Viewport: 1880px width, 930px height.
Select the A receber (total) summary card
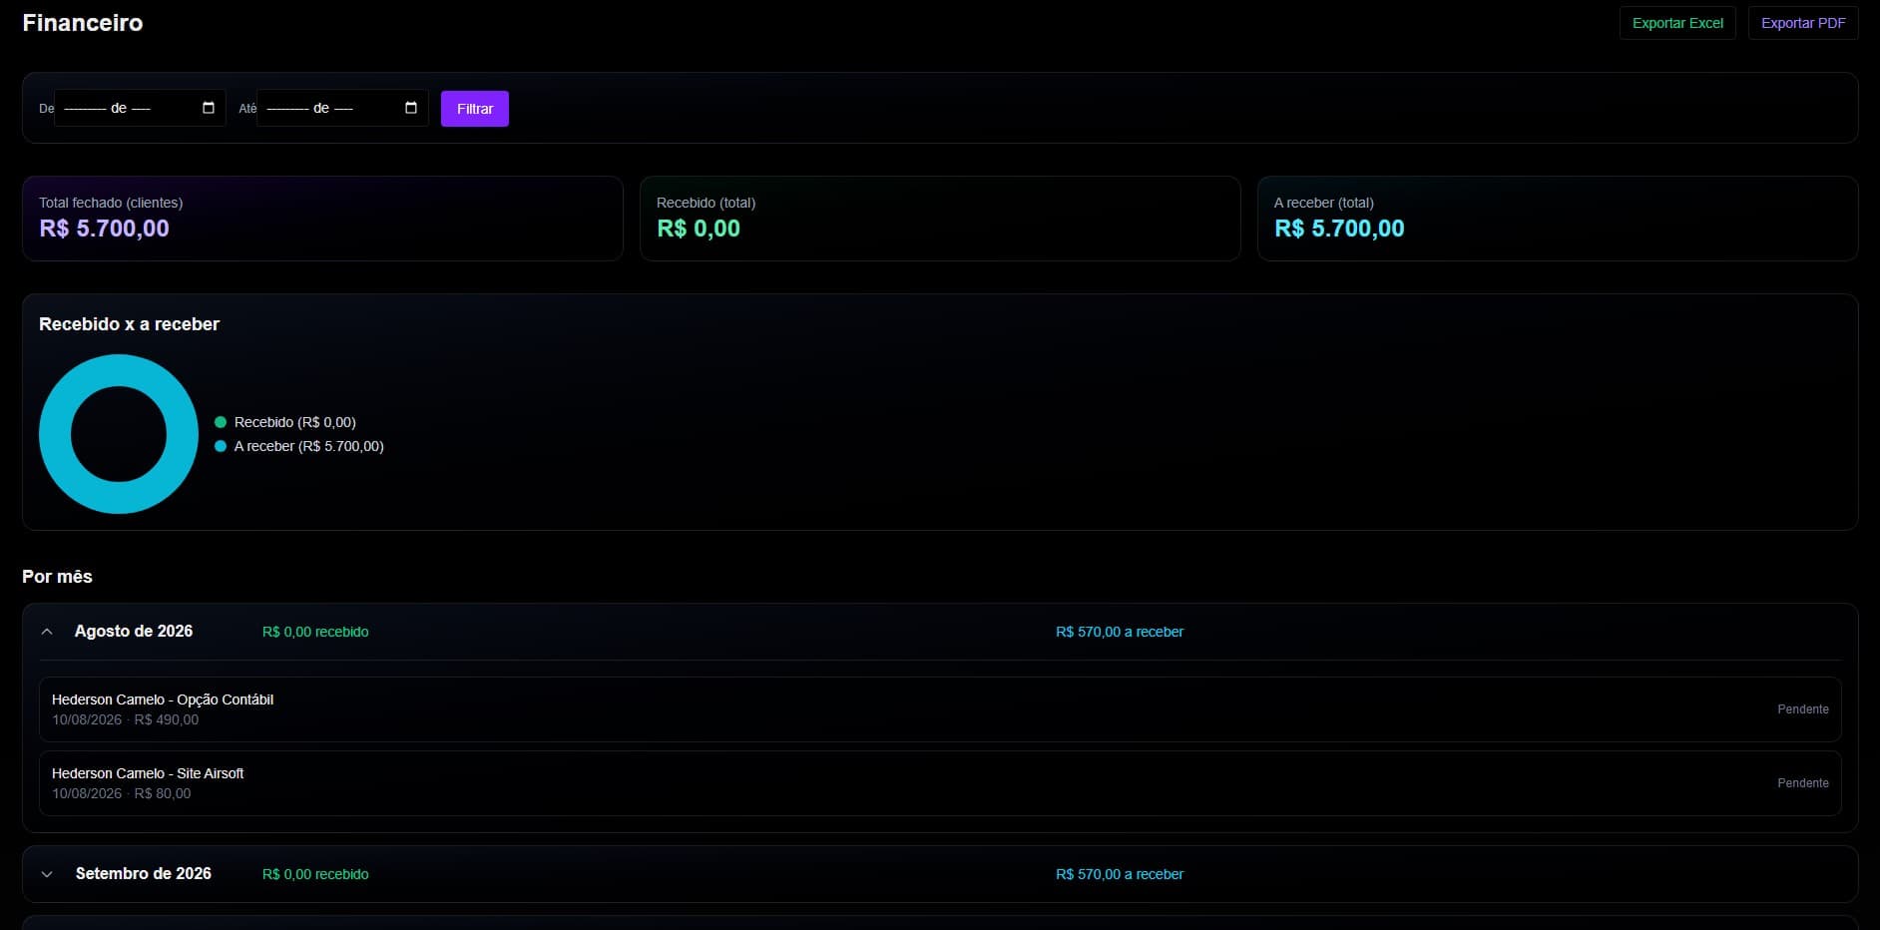1558,219
